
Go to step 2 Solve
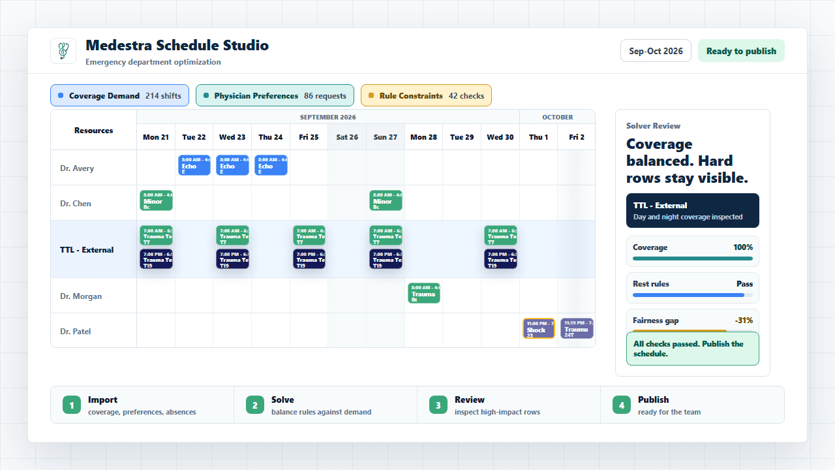click(x=326, y=405)
